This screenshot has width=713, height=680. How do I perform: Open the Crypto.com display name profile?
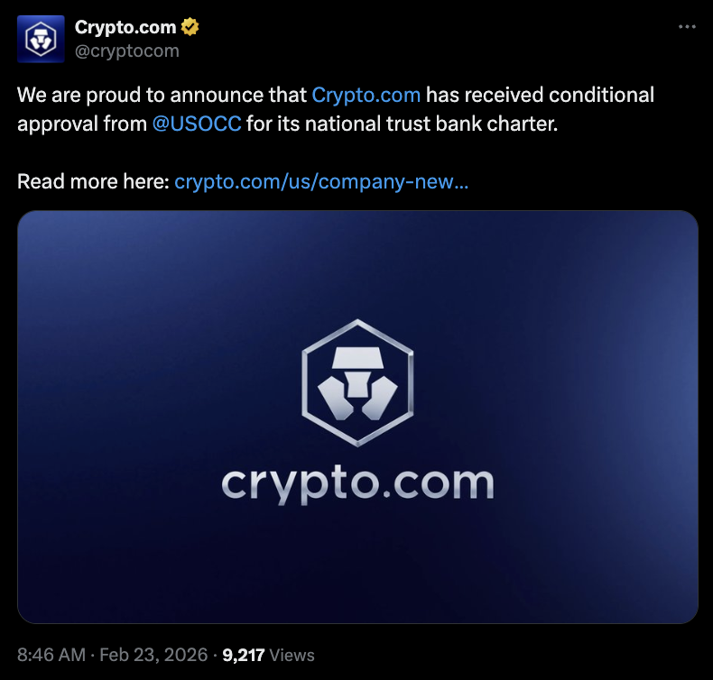[125, 27]
